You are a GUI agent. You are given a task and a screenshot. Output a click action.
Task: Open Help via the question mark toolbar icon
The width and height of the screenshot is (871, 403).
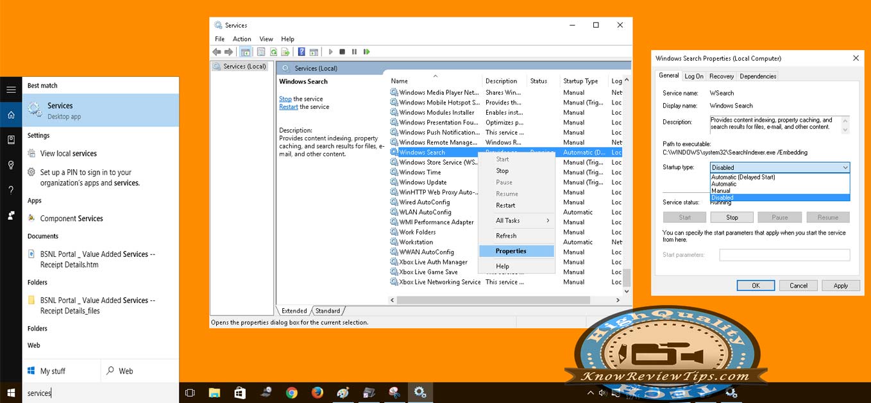[301, 52]
